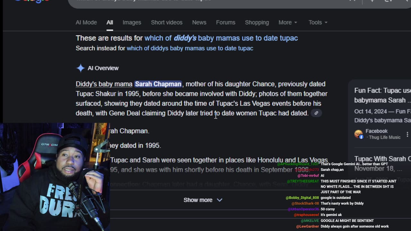
Task: Click chat username @StockShark-08
Action: pyautogui.click(x=305, y=203)
